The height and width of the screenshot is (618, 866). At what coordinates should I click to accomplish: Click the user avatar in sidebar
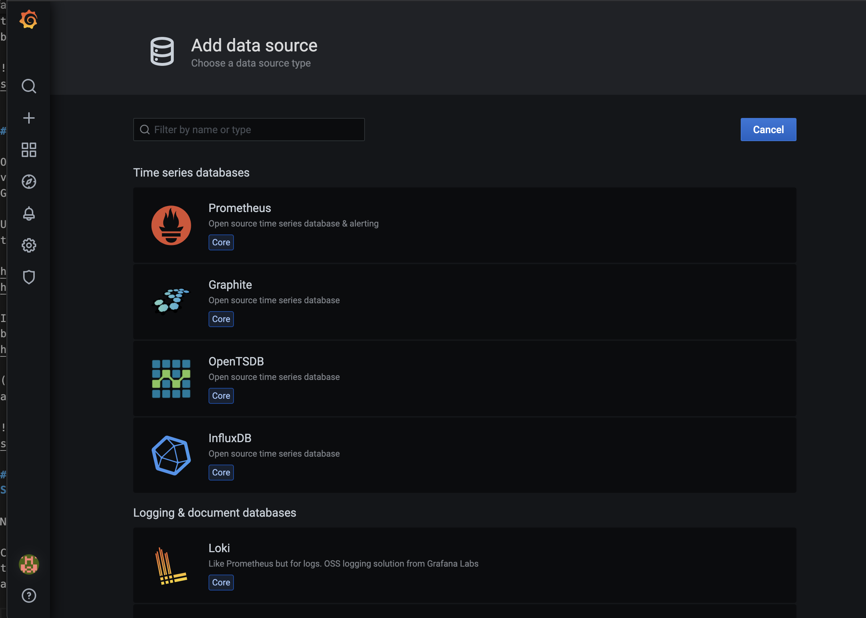(29, 564)
